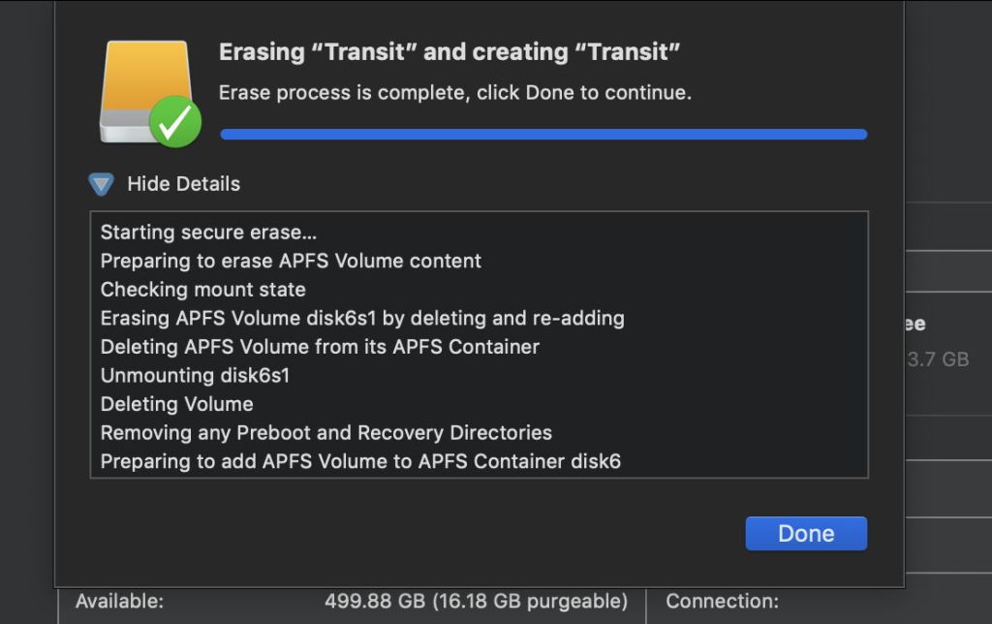Select the "Preparing to erase APFS Volume content" line

click(x=291, y=261)
